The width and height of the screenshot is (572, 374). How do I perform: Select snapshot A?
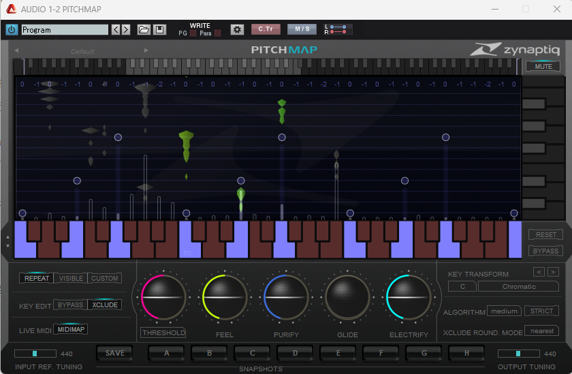point(166,353)
